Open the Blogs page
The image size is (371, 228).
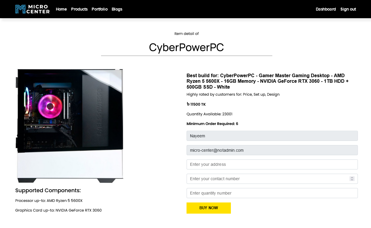(x=117, y=9)
